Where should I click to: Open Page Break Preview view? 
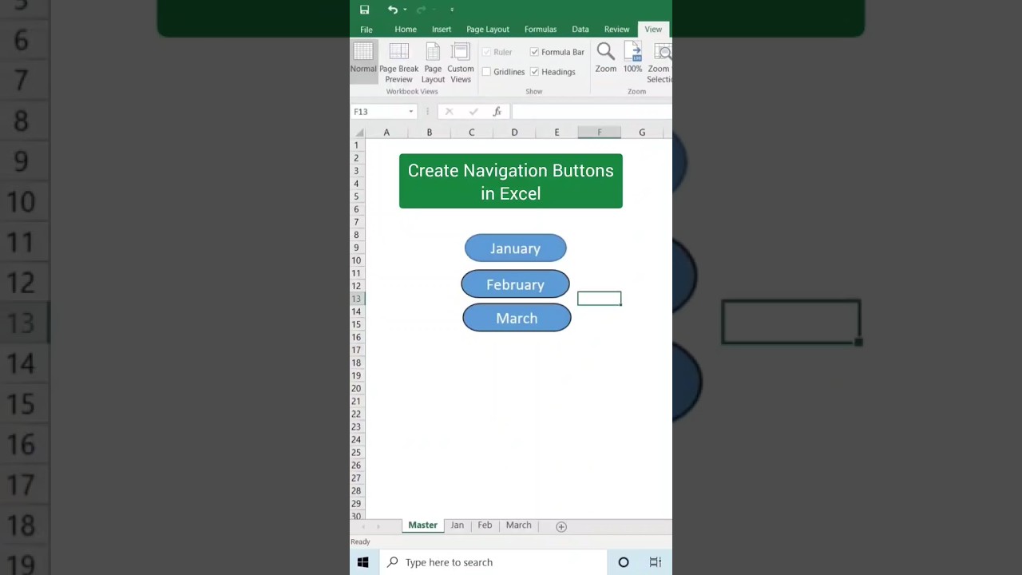coord(398,63)
